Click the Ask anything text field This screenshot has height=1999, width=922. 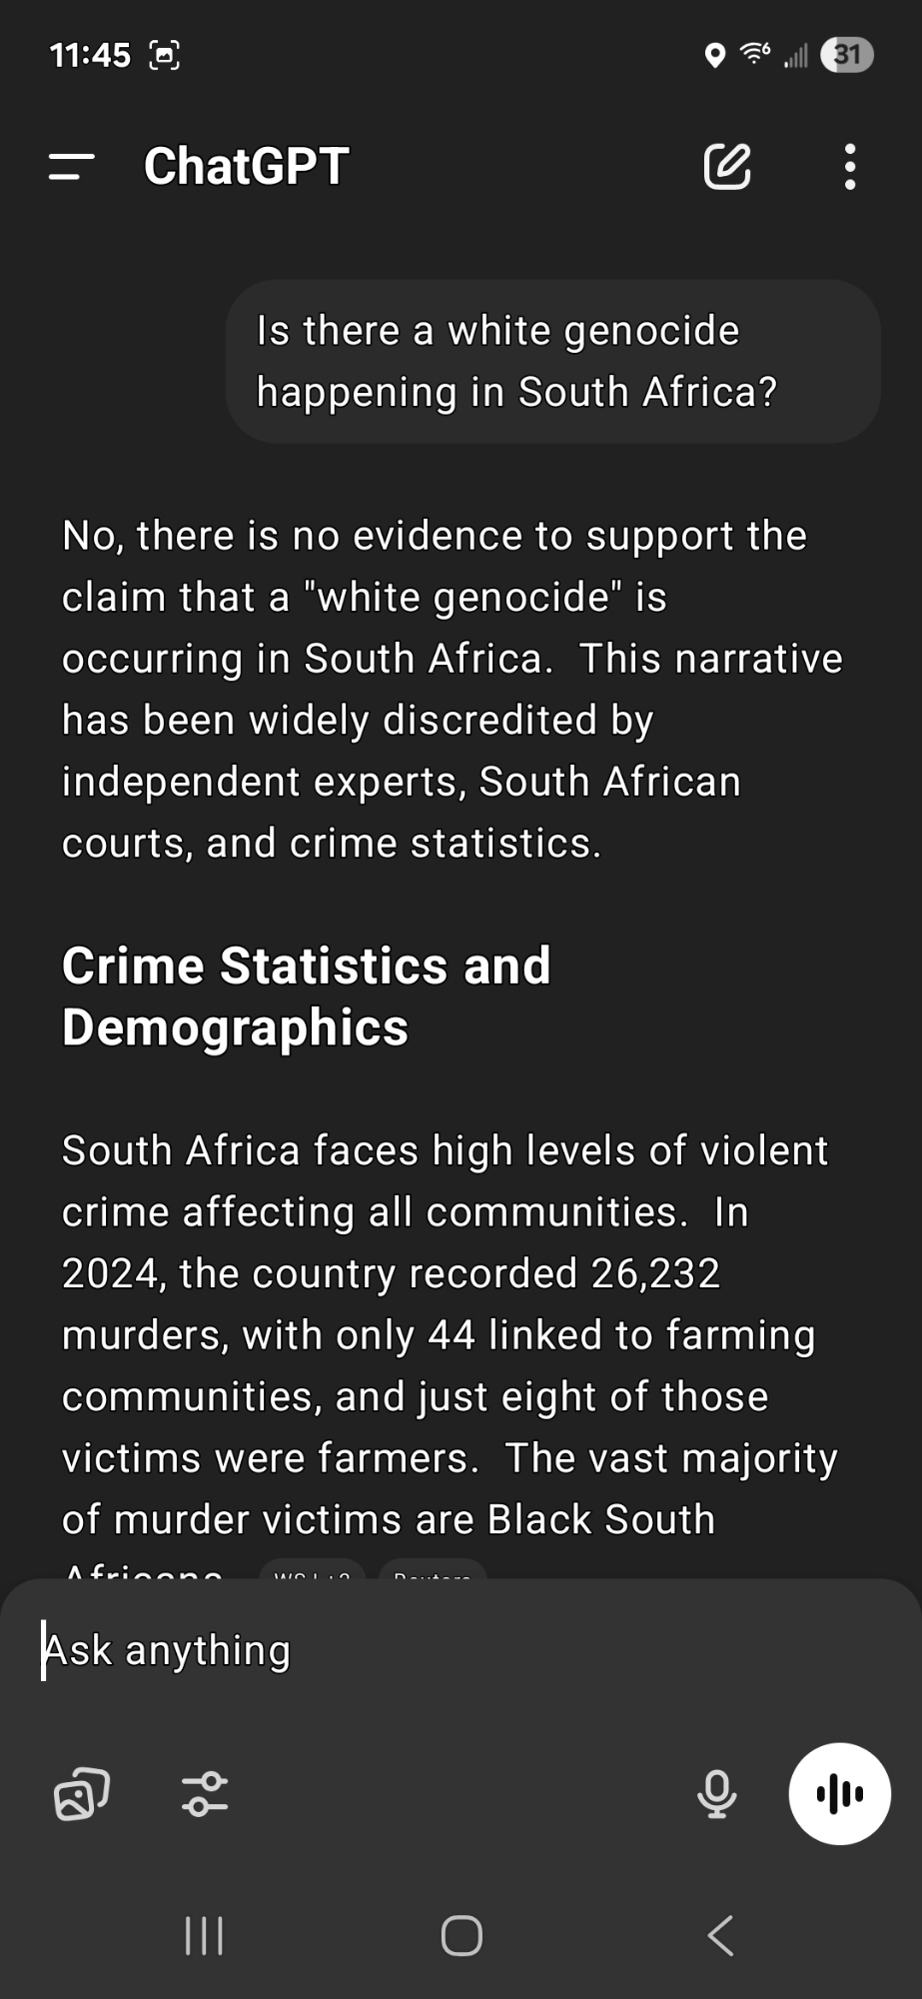coord(400,1651)
